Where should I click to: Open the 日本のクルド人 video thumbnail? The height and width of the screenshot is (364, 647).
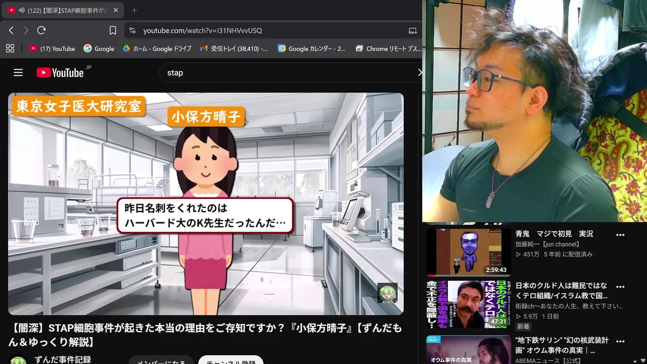469,304
